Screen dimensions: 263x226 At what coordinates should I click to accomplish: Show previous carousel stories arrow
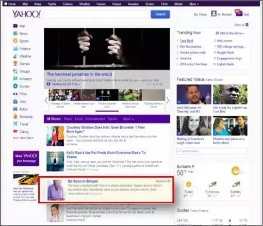click(x=46, y=100)
